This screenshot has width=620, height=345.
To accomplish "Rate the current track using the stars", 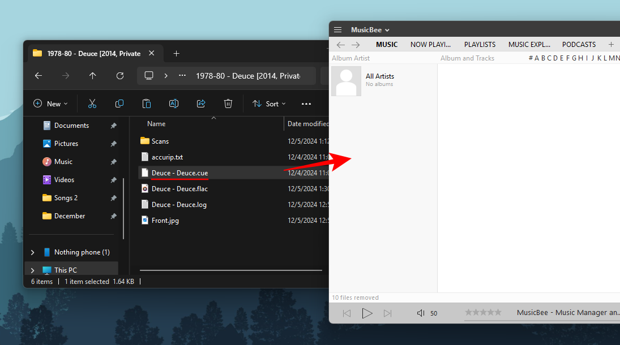I will tap(483, 312).
